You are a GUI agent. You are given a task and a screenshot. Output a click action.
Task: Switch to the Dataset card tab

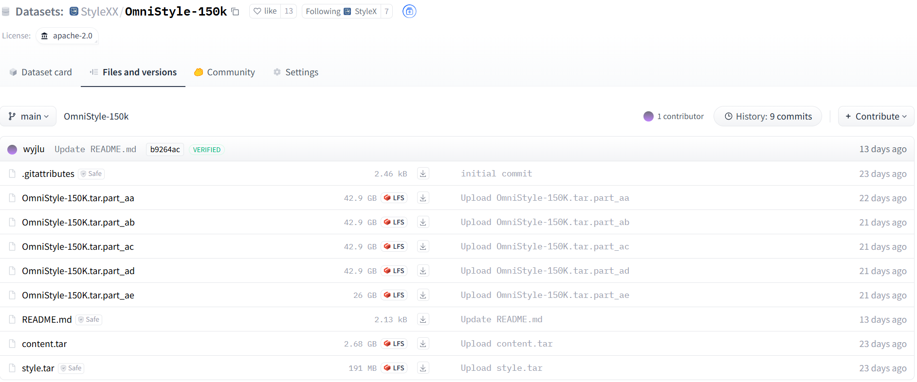click(40, 72)
